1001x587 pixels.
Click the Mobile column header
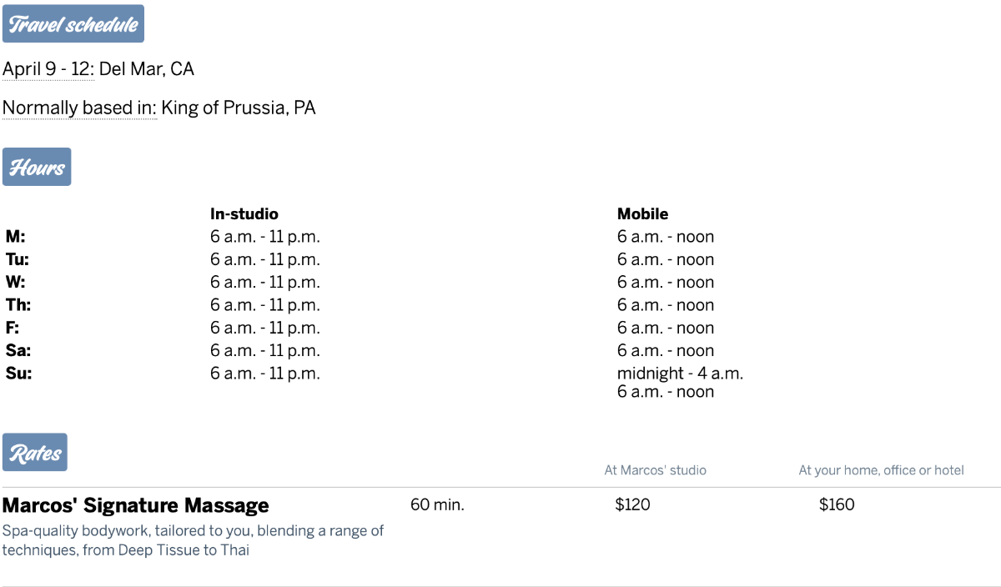(x=643, y=214)
